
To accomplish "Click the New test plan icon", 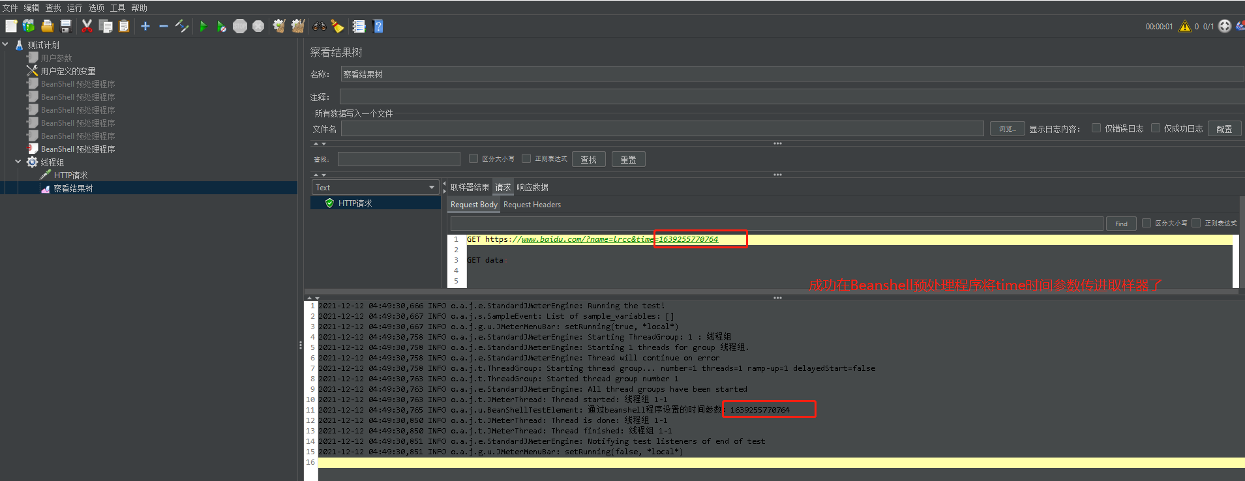I will [11, 26].
